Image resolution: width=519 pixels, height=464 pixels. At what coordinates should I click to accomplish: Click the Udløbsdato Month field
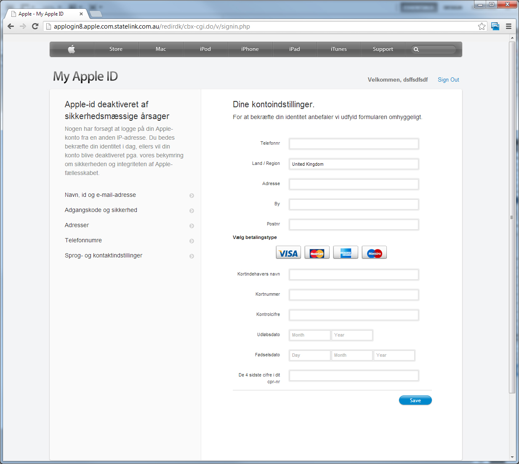pyautogui.click(x=309, y=335)
